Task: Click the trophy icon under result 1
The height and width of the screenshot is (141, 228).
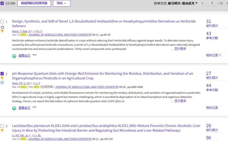Action: click(2, 31)
